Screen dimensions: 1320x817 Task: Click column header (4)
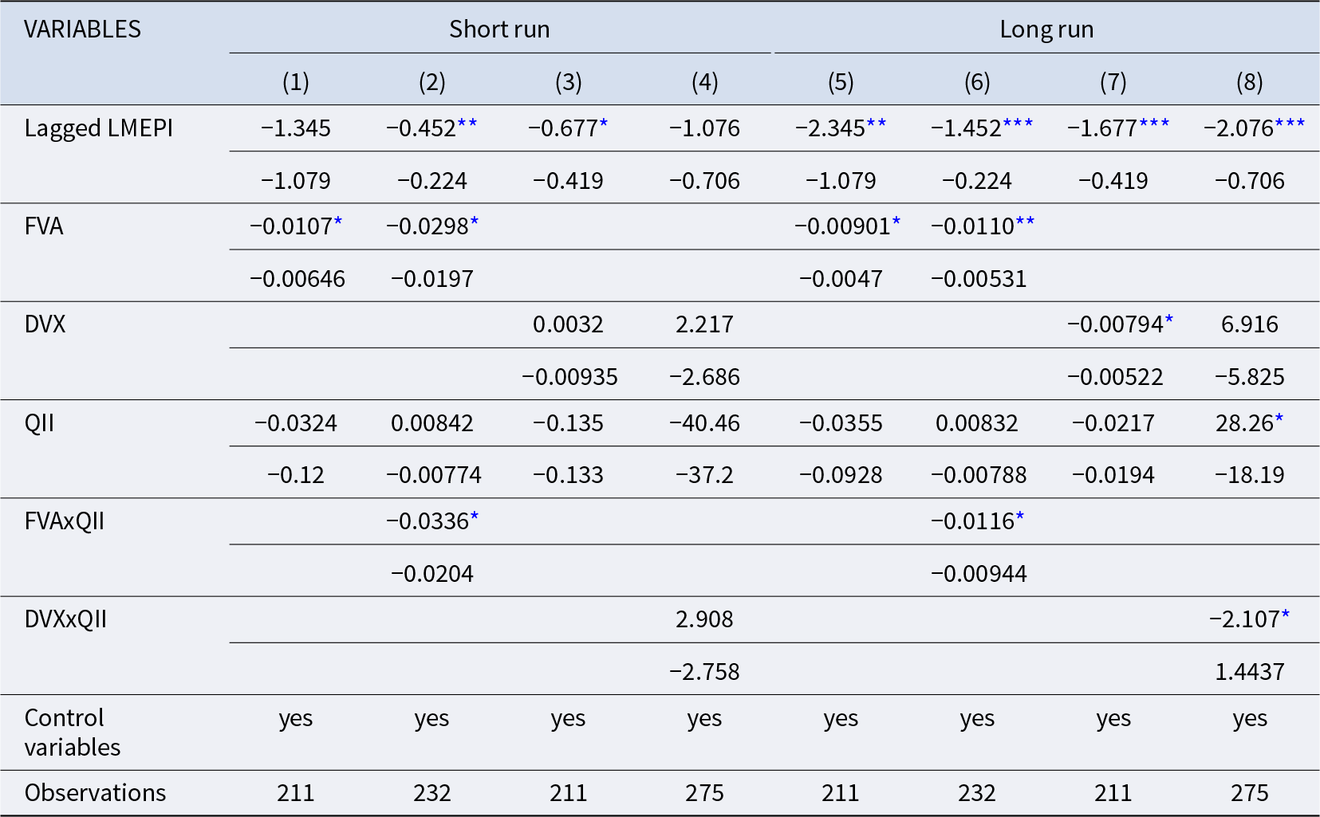coord(704,82)
